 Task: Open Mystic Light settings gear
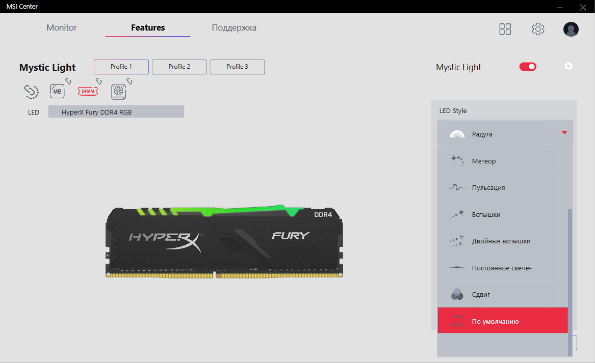point(568,66)
